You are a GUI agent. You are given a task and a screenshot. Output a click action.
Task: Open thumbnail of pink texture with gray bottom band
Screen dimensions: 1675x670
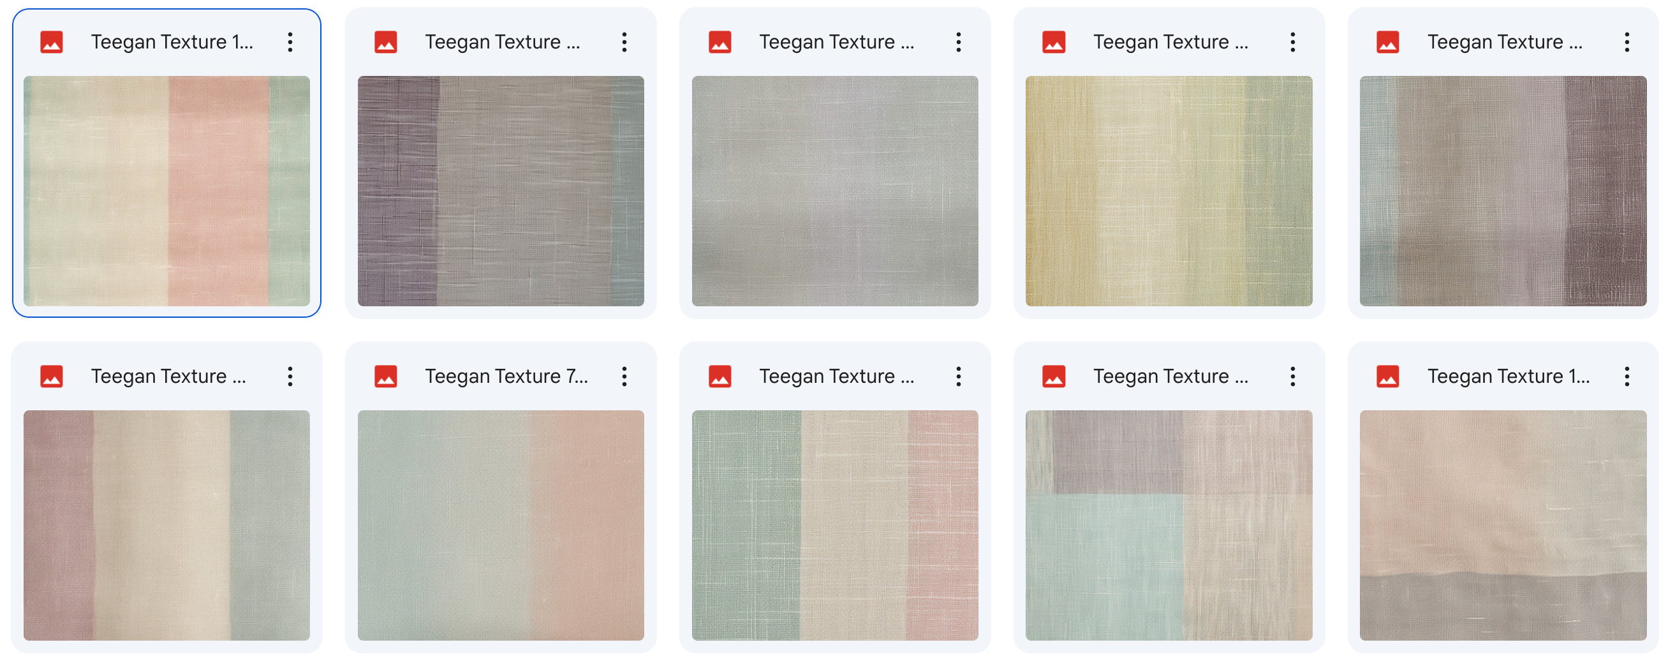[1503, 526]
